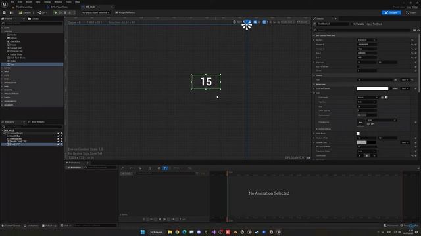Open the Diff dropdown in toolbar

click(42, 13)
